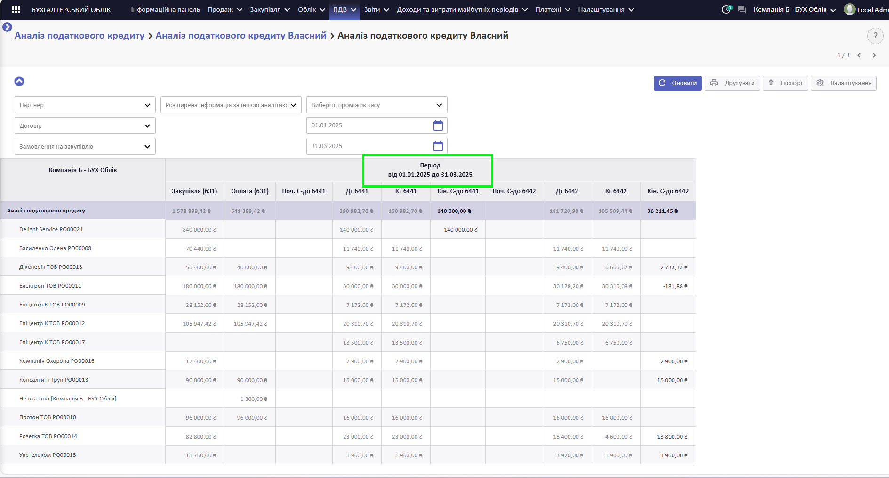This screenshot has width=889, height=478.
Task: Open Виберіть проміжок часу dropdown
Action: 376,105
